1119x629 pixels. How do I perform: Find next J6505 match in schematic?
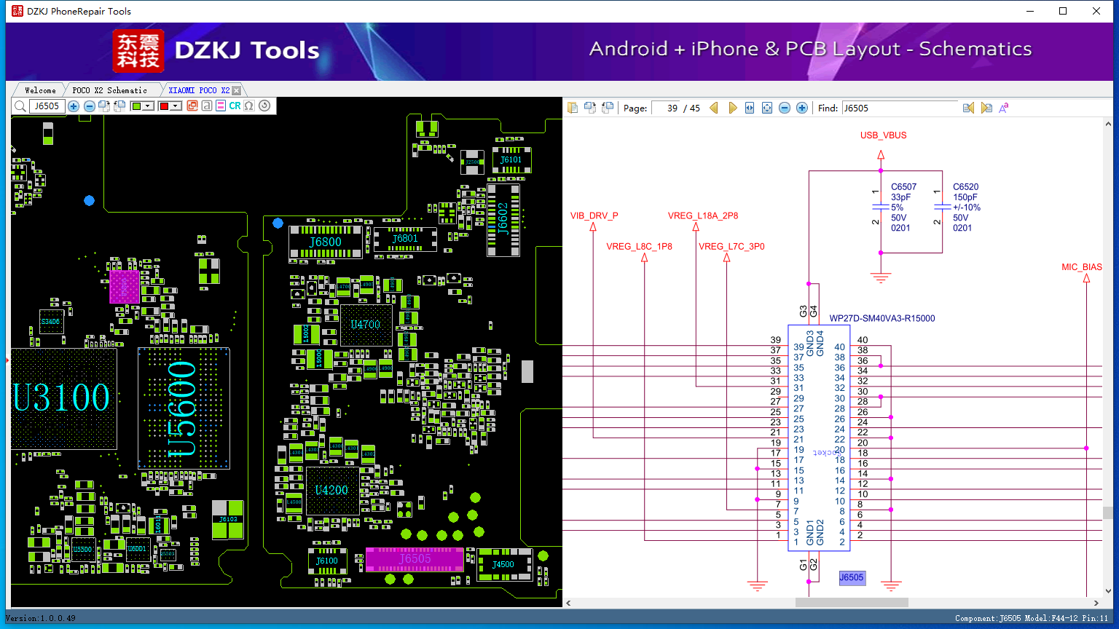click(x=986, y=108)
